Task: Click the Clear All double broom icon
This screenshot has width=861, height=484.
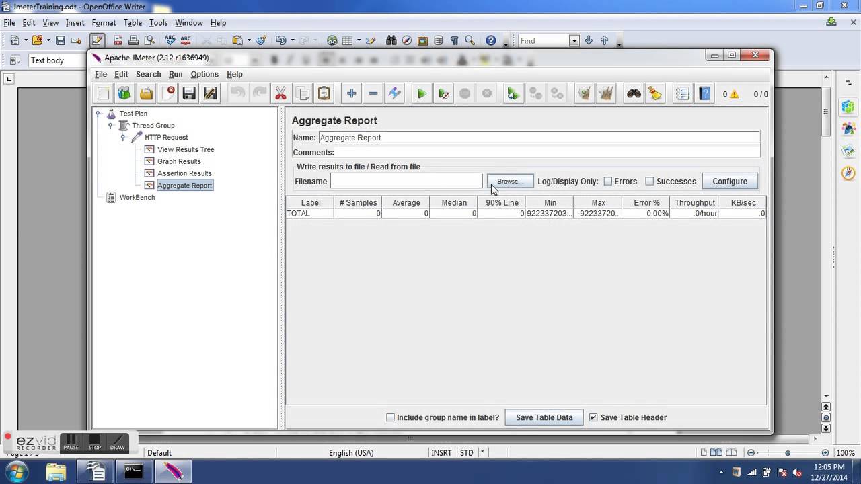Action: (605, 94)
